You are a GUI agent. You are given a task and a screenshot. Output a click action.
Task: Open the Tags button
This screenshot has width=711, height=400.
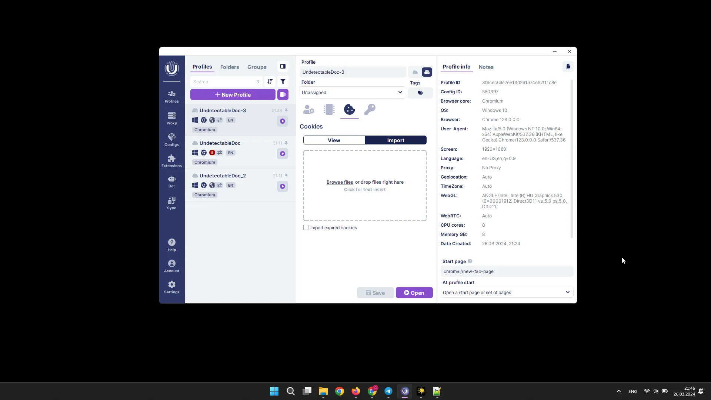pos(420,93)
